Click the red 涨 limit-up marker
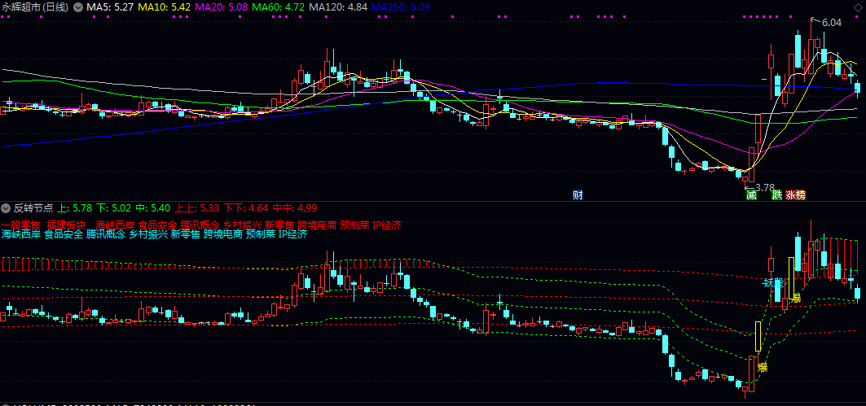The height and width of the screenshot is (406, 866). coord(790,195)
